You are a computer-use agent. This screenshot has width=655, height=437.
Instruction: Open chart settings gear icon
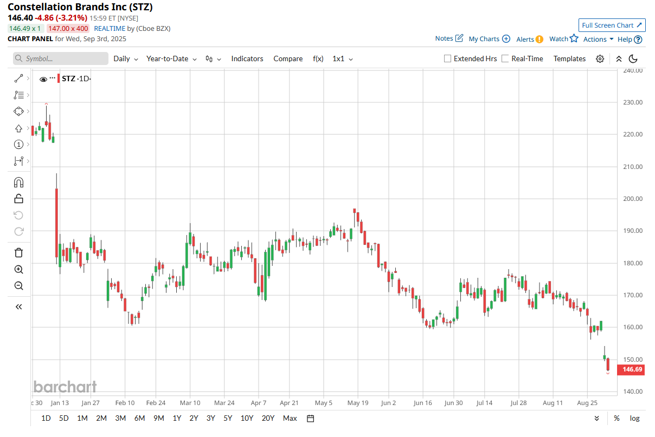(x=600, y=58)
